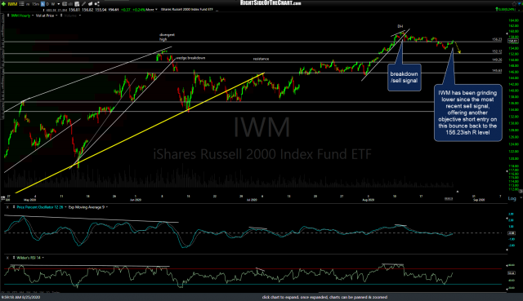Click the 'wedge breakdown' annotation text
This screenshot has width=523, height=301.
[190, 58]
